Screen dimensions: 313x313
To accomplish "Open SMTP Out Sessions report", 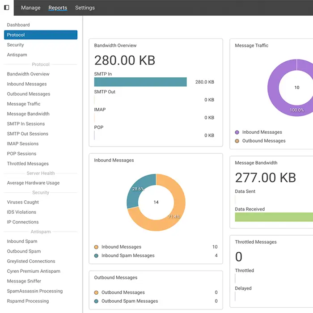I will point(28,134).
